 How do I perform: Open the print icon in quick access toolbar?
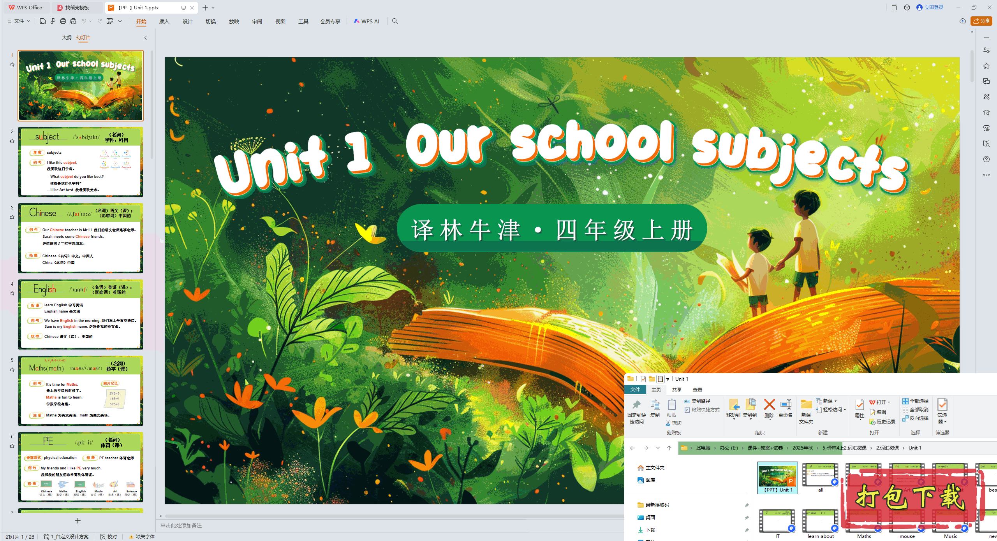[x=63, y=21]
